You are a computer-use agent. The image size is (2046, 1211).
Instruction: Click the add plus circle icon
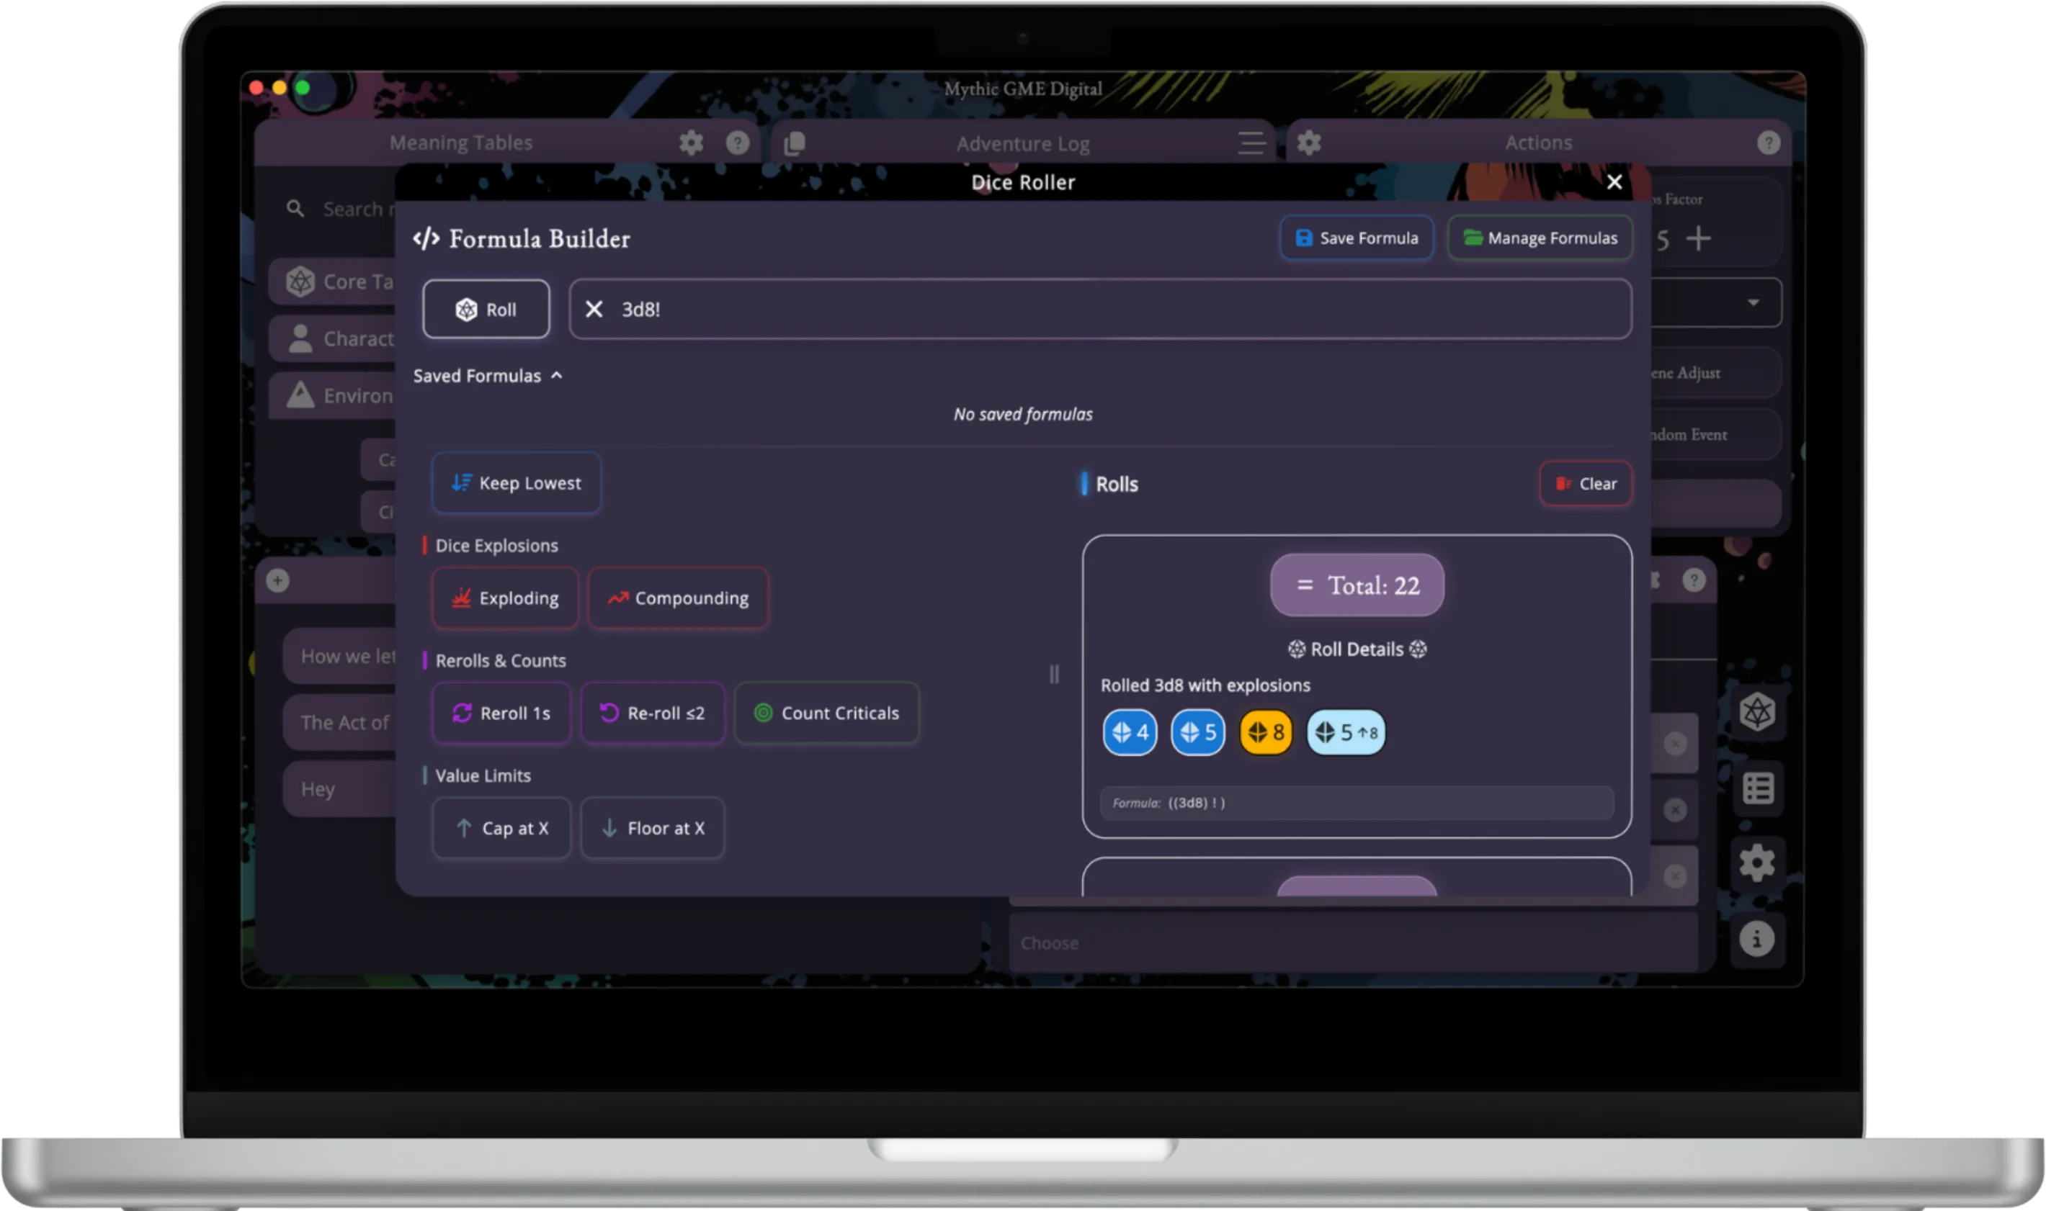click(x=277, y=580)
